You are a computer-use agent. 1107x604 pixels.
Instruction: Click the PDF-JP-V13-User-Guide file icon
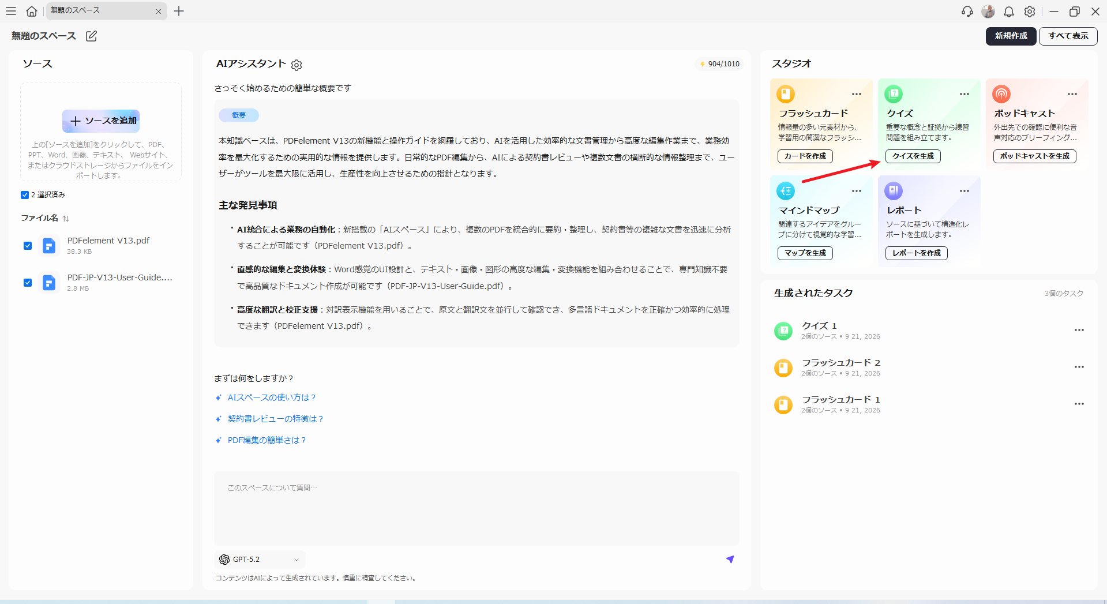tap(49, 283)
